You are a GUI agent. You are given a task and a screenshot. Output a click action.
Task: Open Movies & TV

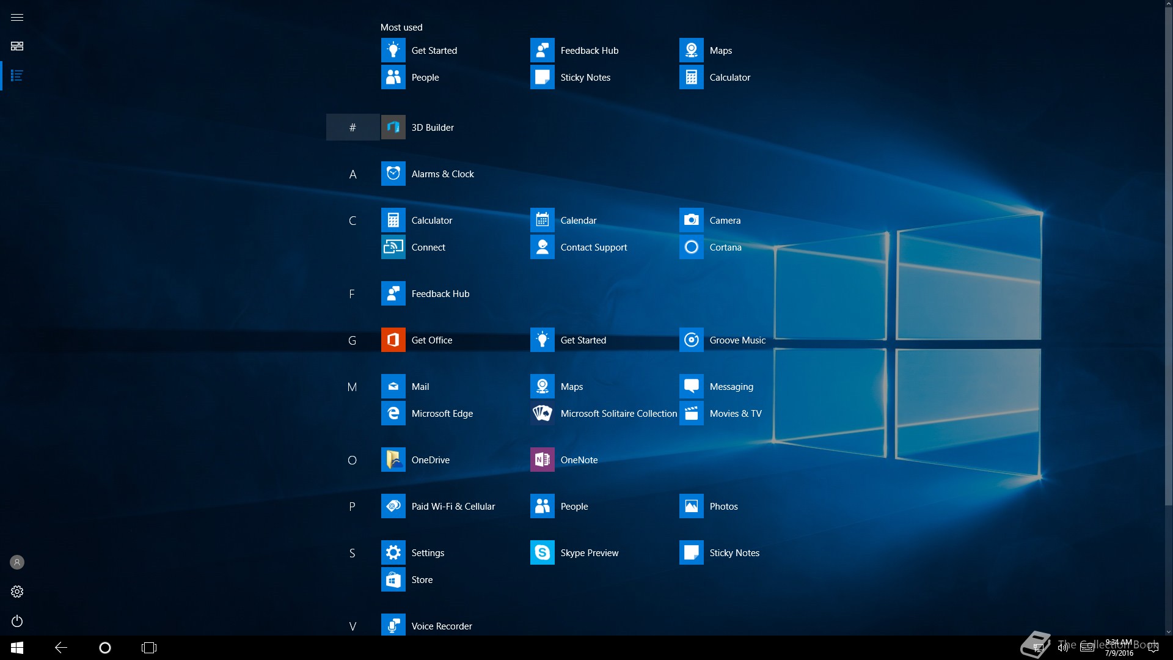720,413
